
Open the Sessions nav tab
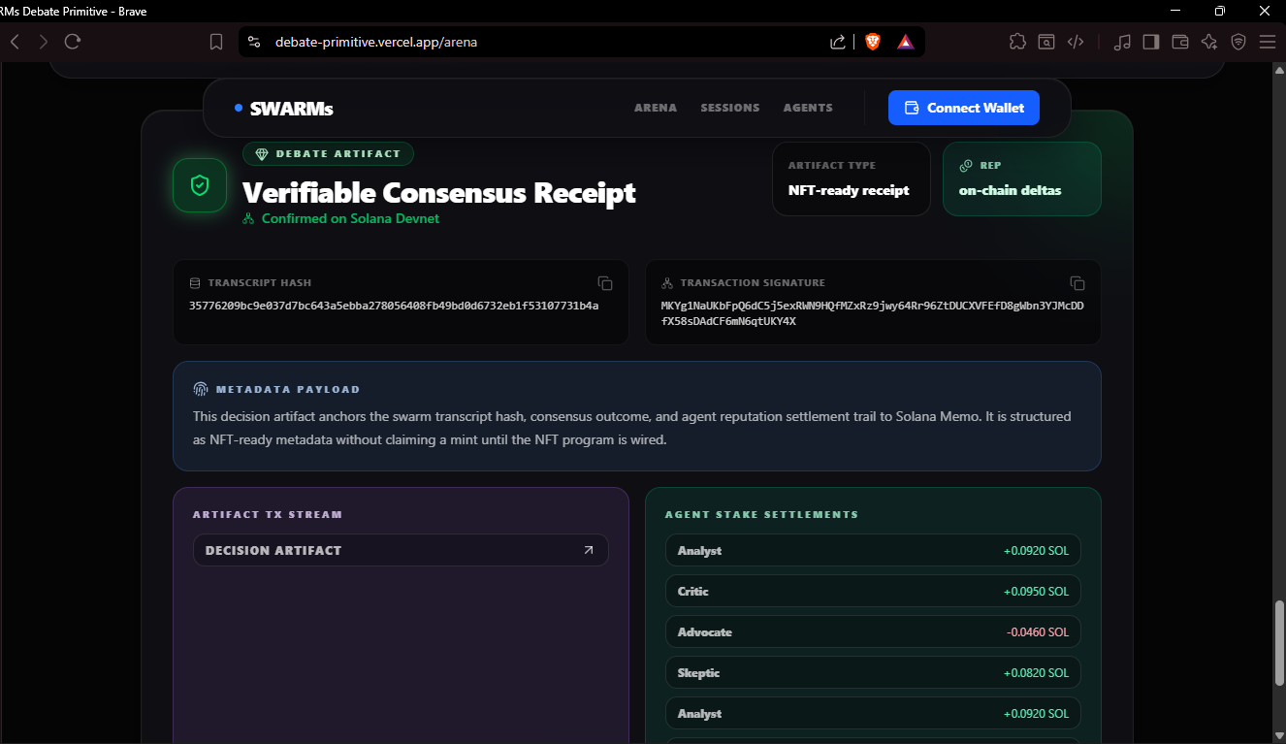[x=730, y=108]
